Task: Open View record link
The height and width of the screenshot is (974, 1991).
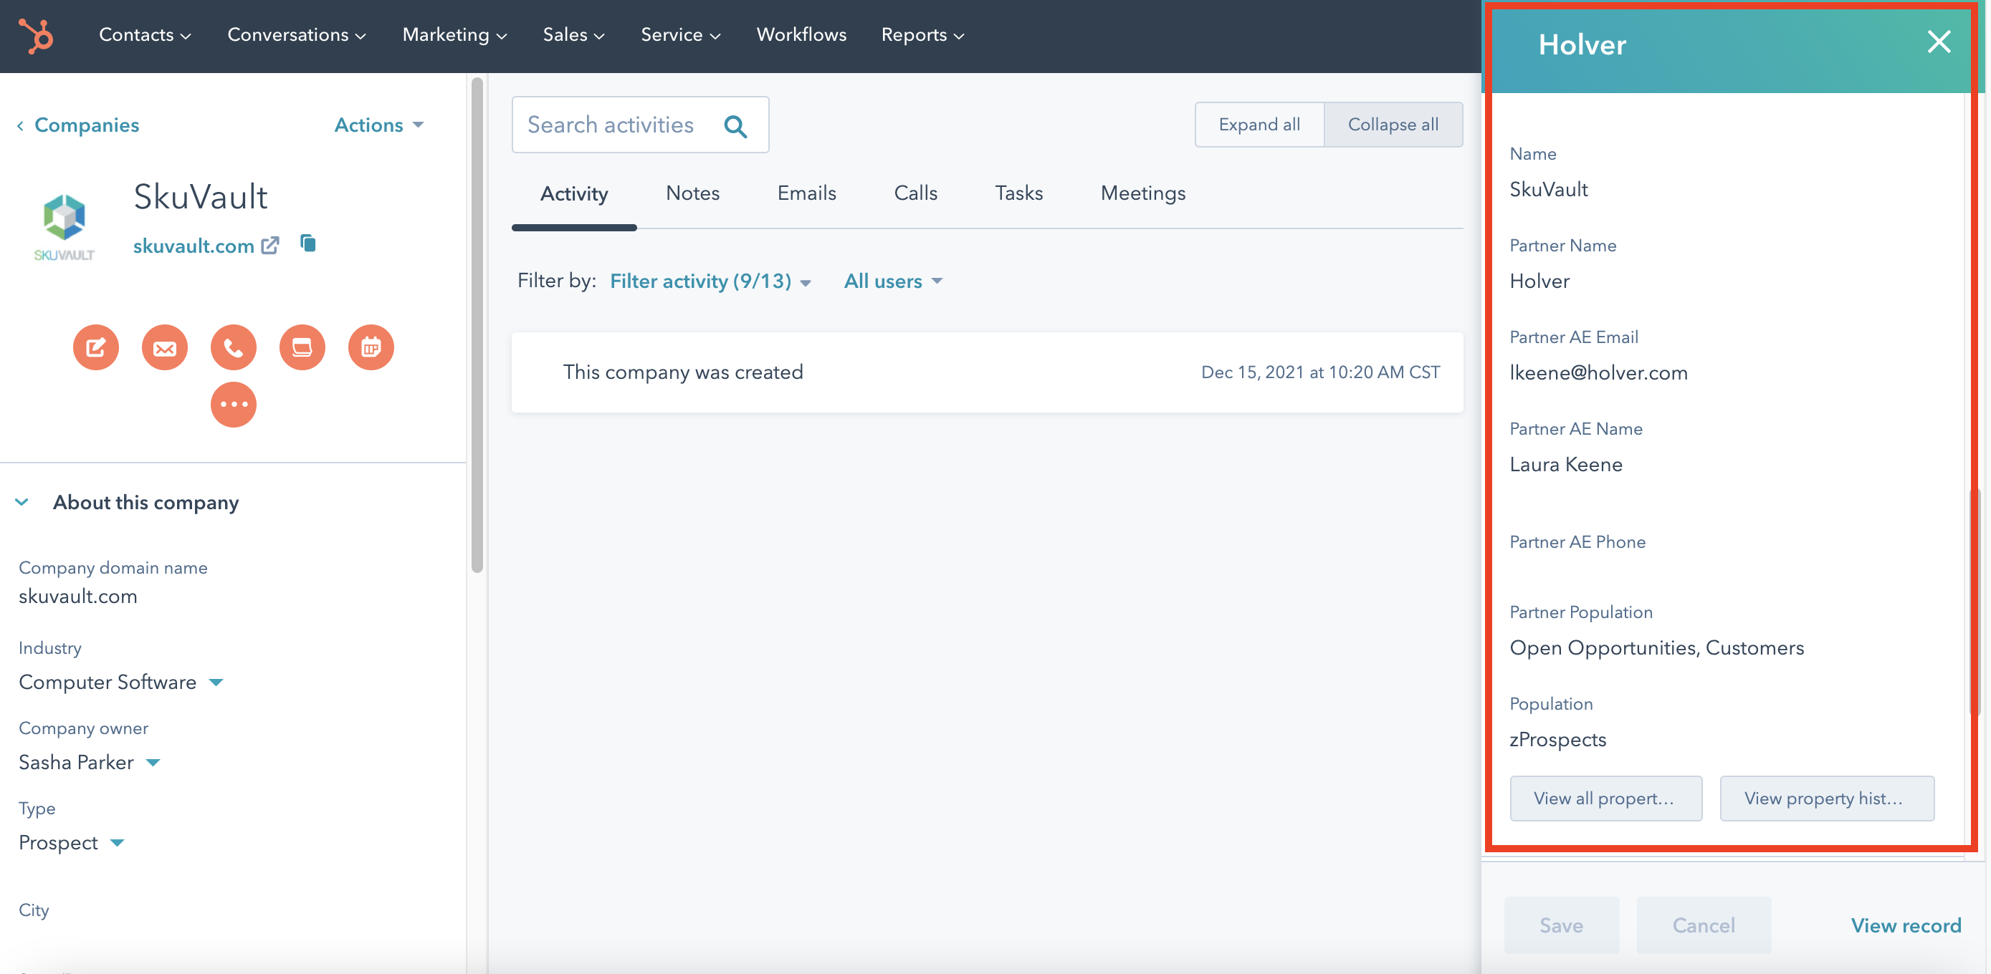Action: pos(1905,925)
